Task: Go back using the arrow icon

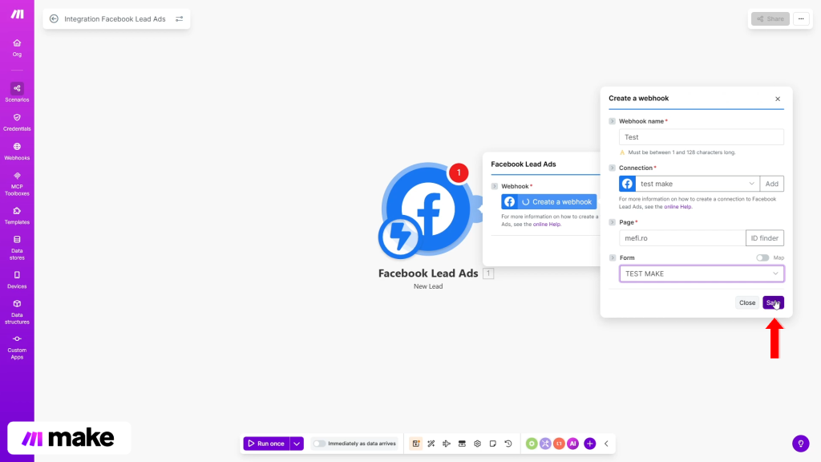Action: coord(54,19)
